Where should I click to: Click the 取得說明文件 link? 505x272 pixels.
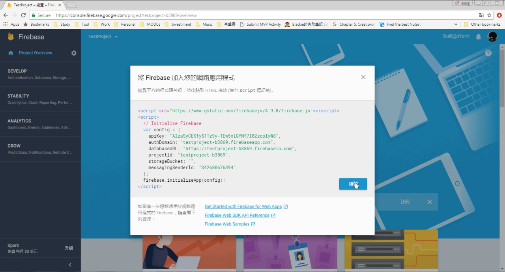(x=456, y=36)
